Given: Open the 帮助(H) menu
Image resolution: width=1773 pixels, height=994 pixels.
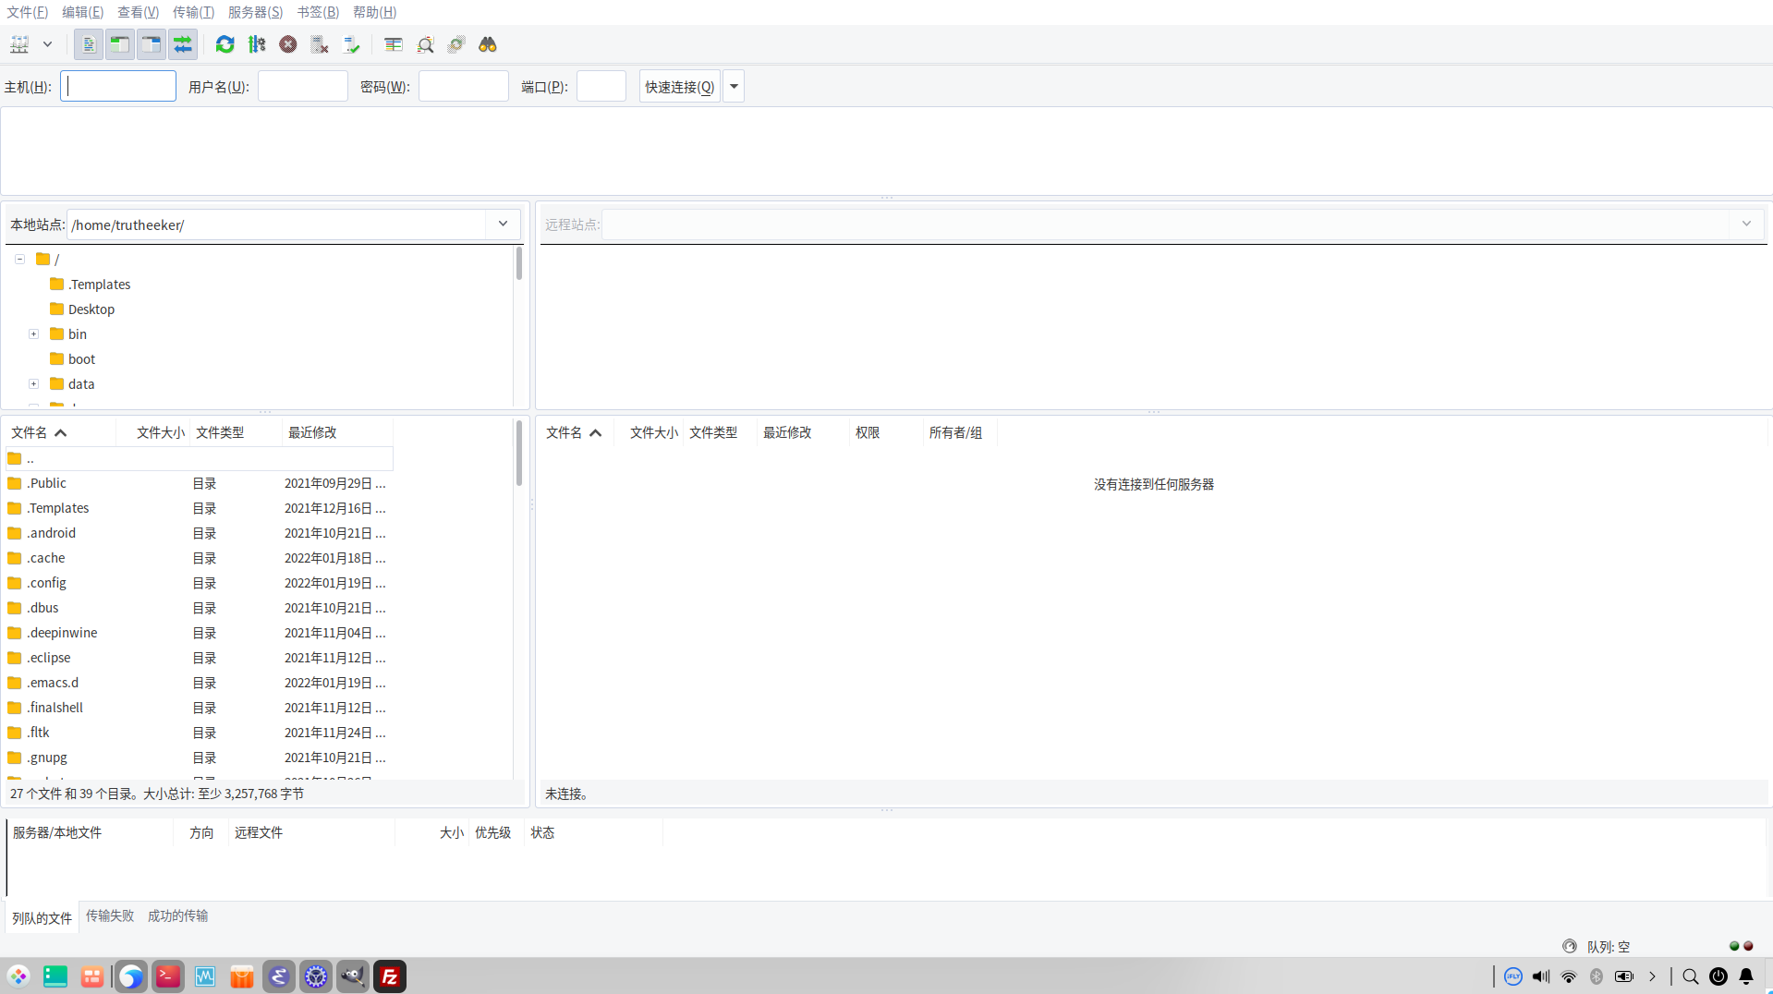Looking at the screenshot, I should [x=375, y=12].
